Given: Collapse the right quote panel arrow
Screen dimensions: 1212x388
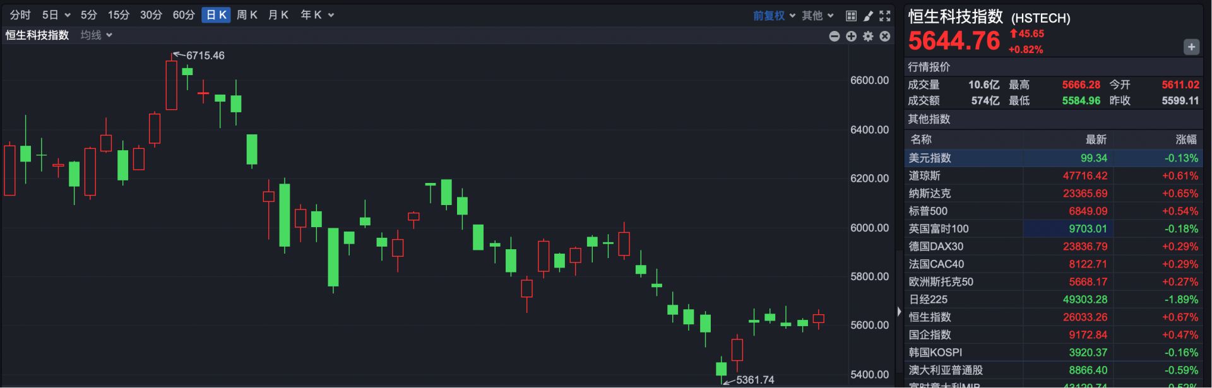Looking at the screenshot, I should 899,312.
